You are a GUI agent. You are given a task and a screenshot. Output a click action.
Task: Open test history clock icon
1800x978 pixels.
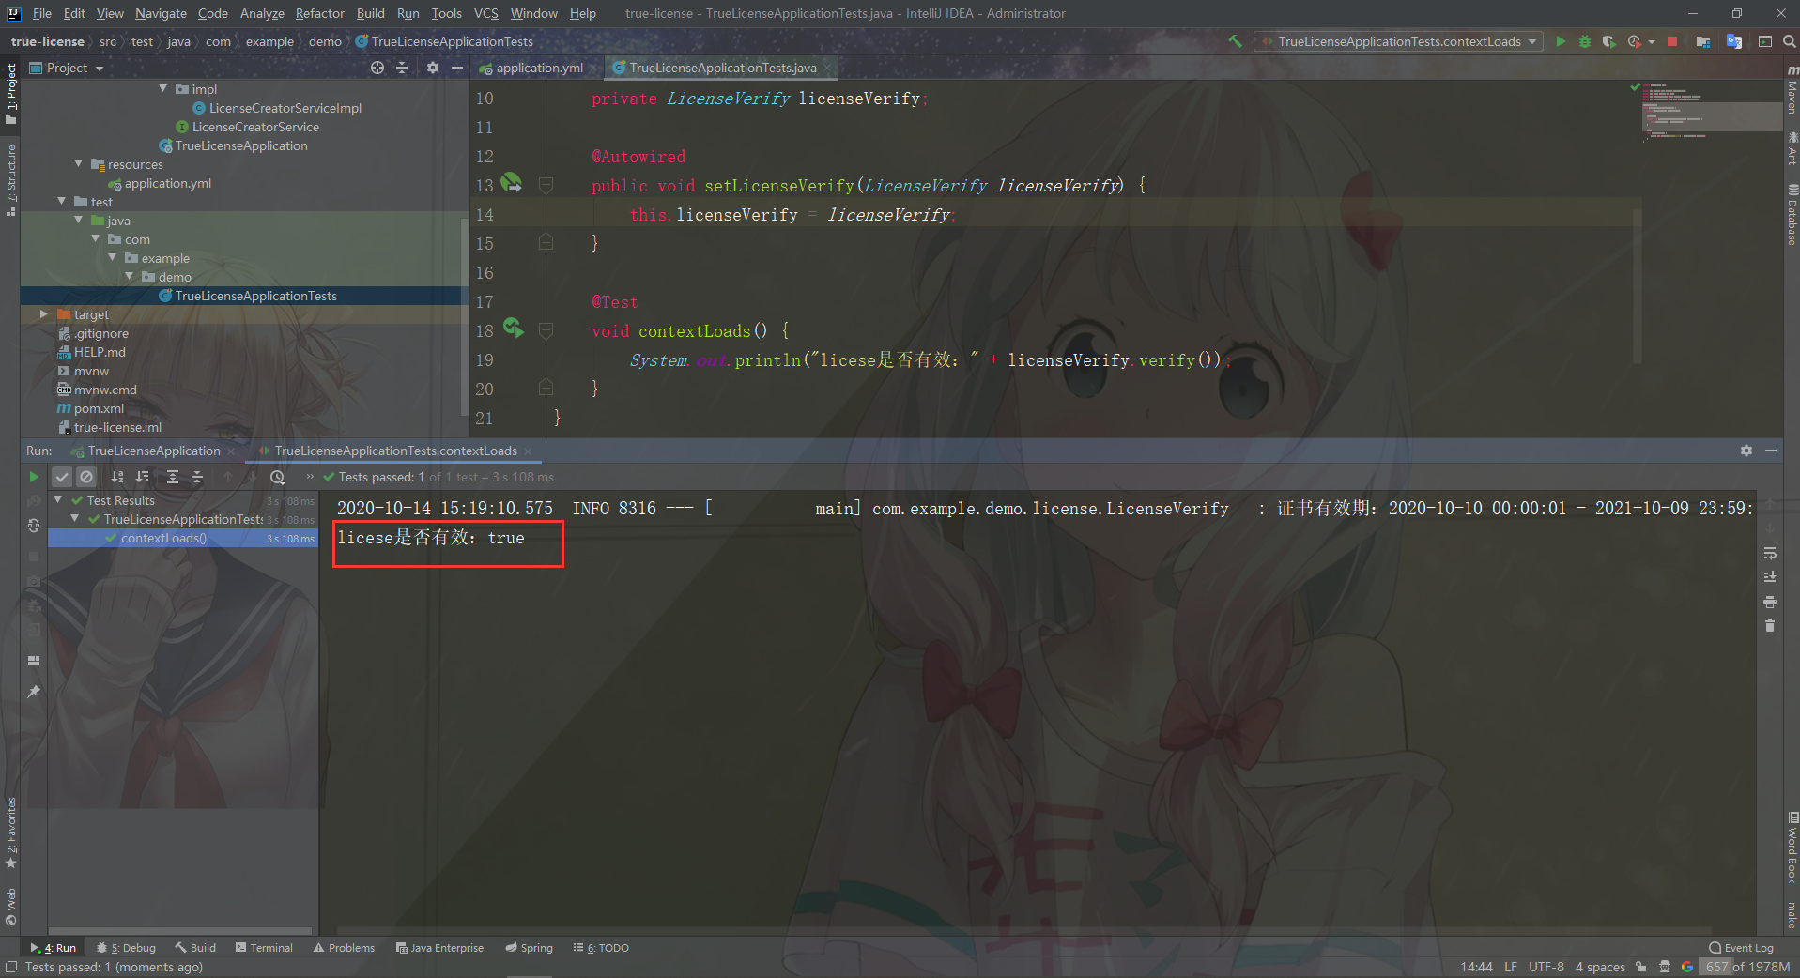pyautogui.click(x=277, y=477)
